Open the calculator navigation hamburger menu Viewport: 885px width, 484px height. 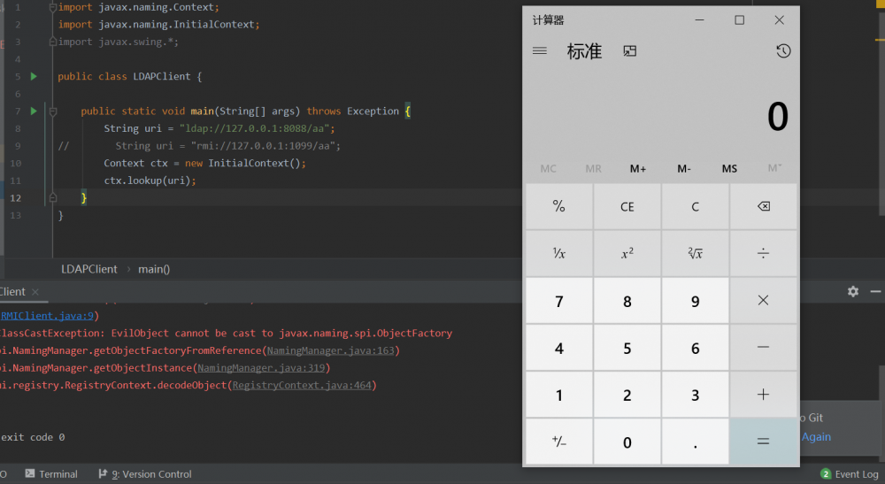[539, 51]
